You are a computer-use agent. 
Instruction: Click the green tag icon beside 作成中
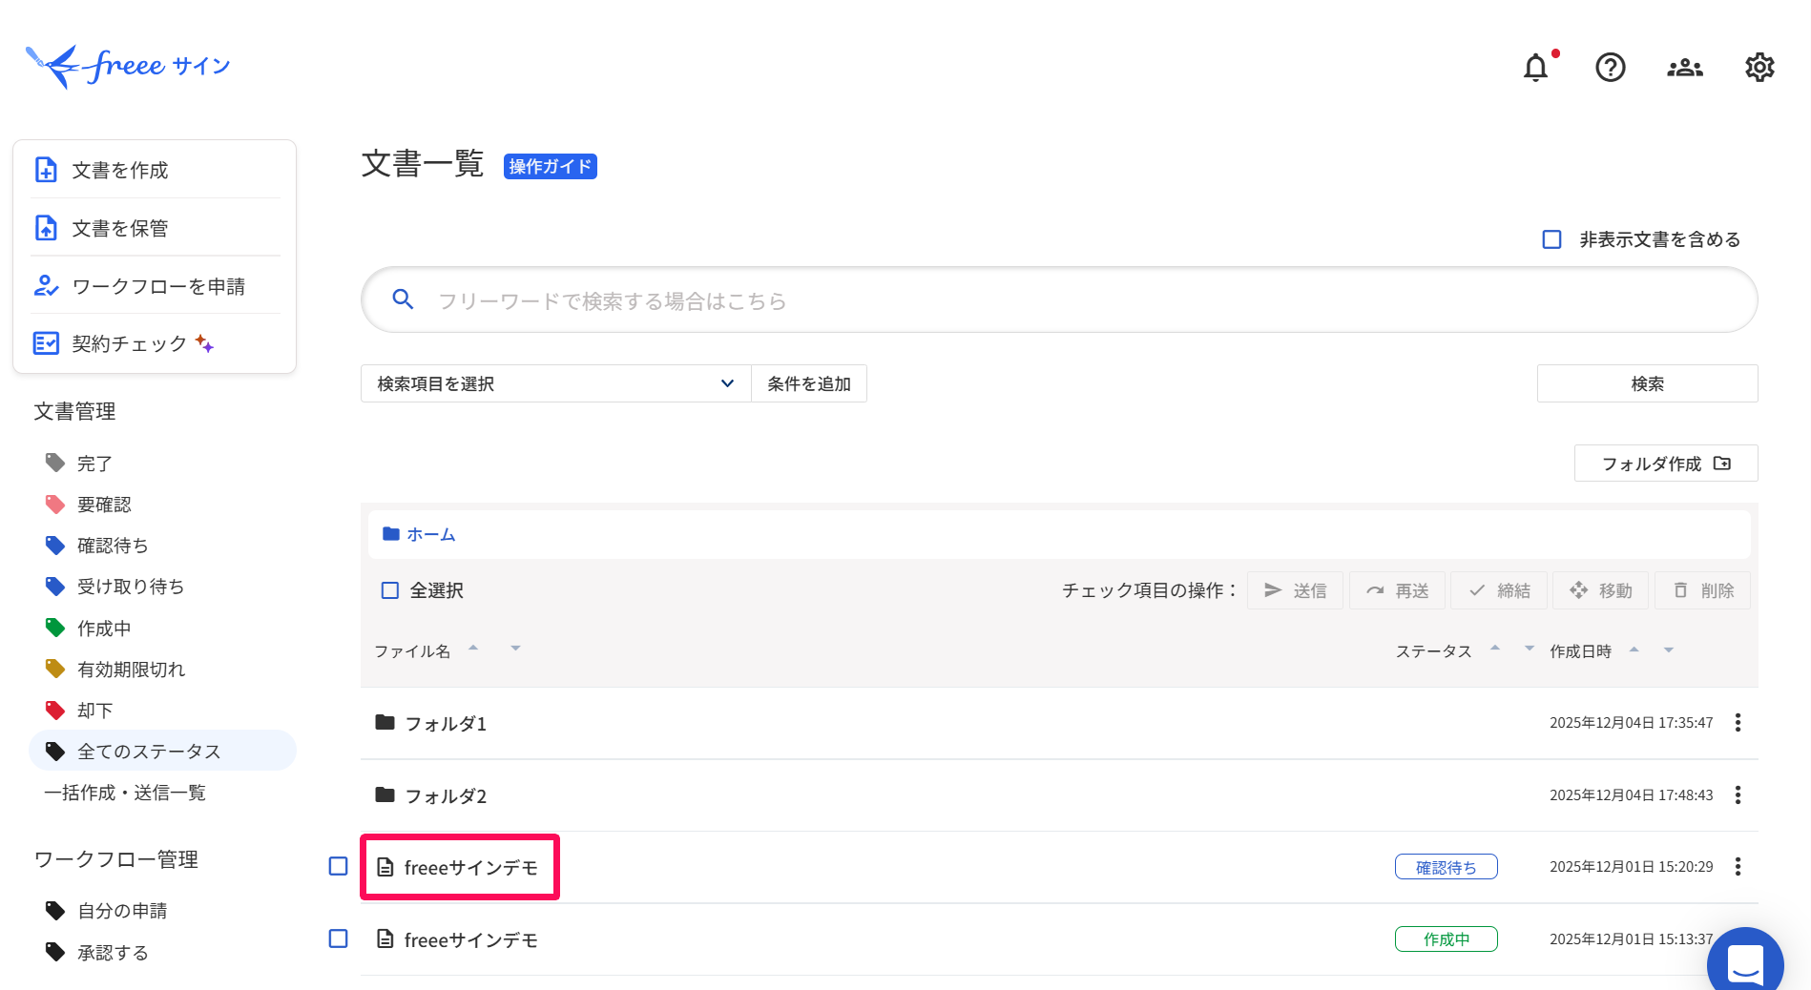(55, 628)
